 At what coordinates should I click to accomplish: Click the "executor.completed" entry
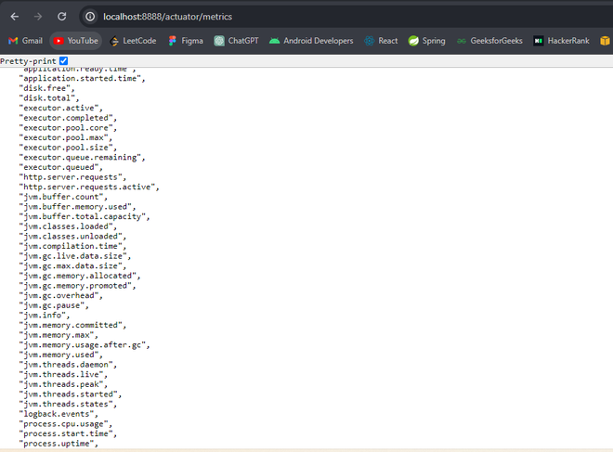[68, 118]
